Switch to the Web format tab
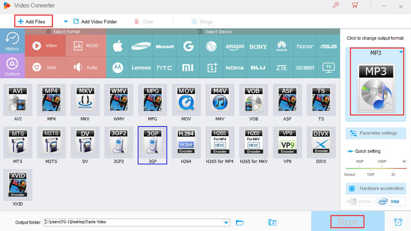The width and height of the screenshot is (411, 231). (45, 67)
